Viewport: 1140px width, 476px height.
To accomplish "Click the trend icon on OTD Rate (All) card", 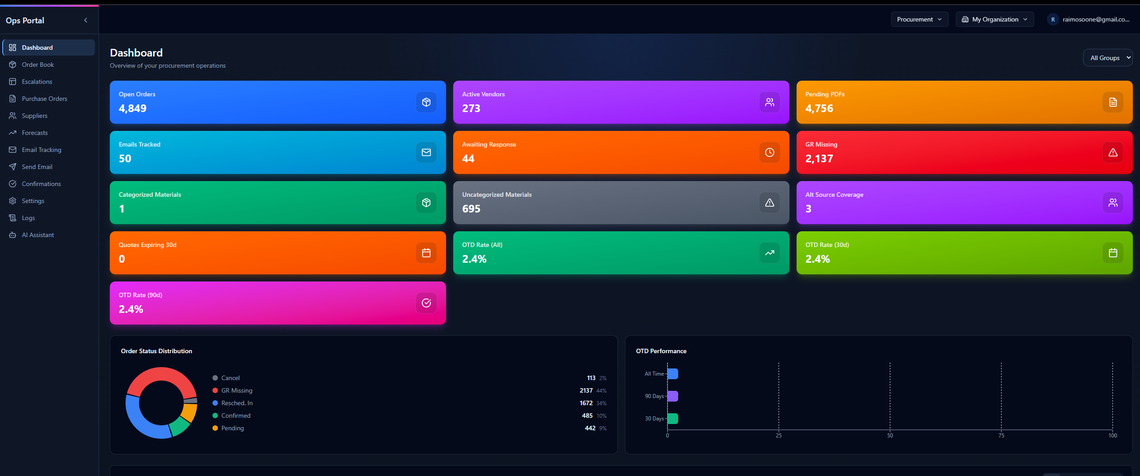I will (x=770, y=252).
